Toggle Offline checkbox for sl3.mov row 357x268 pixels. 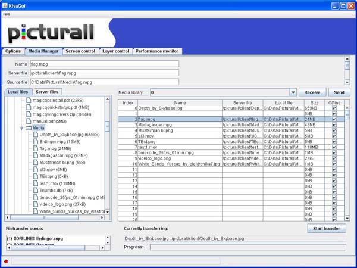click(334, 136)
